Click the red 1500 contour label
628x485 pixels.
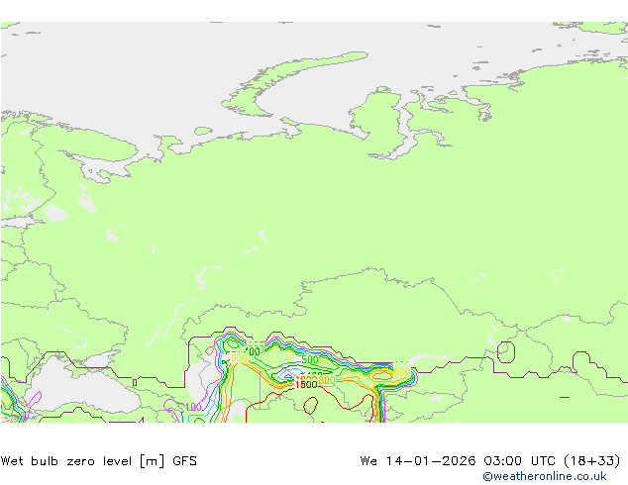(x=306, y=385)
